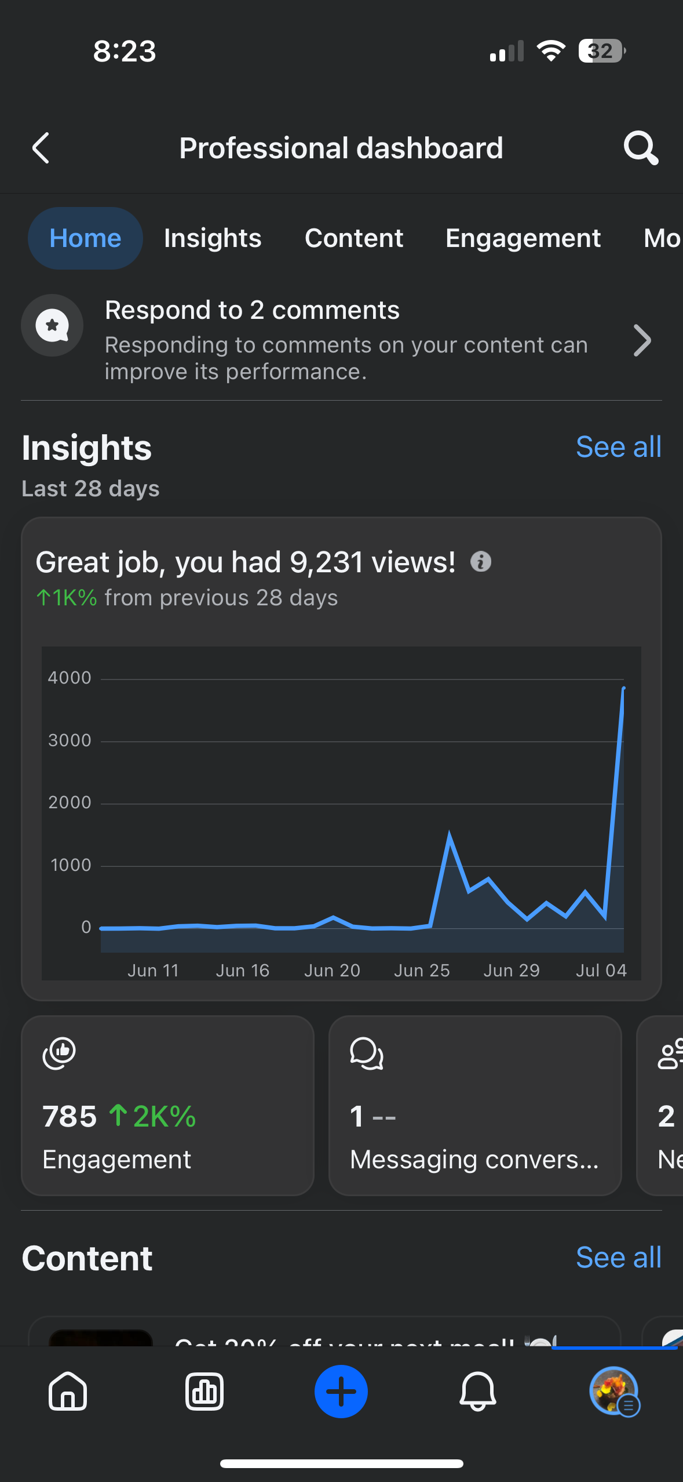
Task: Switch to the Insights tab
Action: point(213,238)
